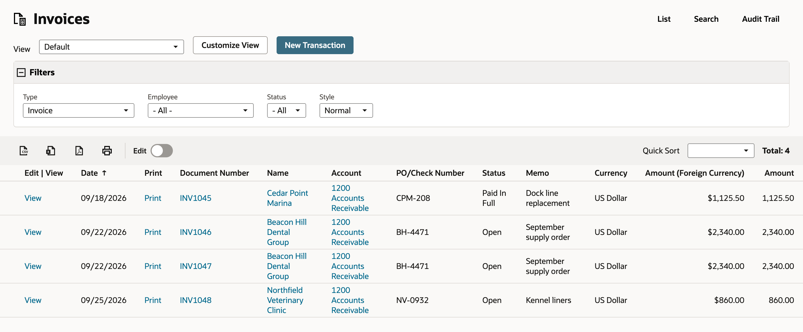803x332 pixels.
Task: Export the list as CSV
Action: coord(24,151)
